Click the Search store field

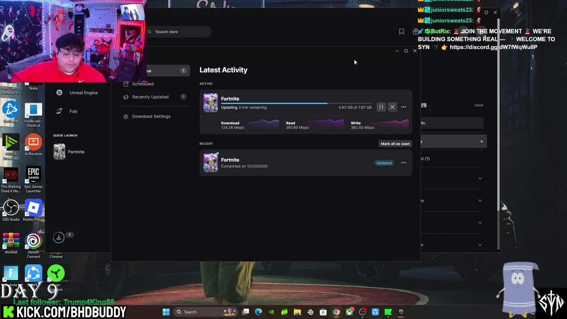[179, 31]
